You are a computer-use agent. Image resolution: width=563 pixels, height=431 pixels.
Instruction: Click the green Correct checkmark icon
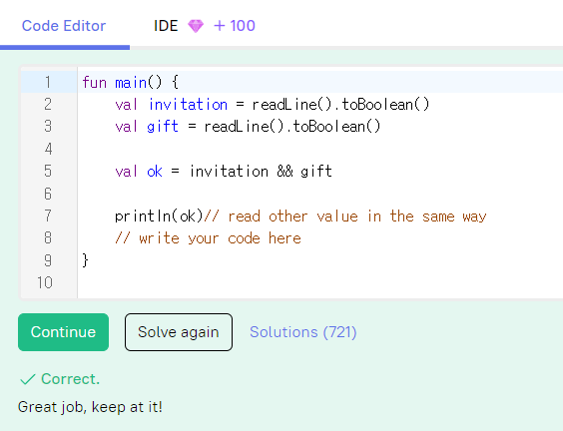tap(28, 379)
